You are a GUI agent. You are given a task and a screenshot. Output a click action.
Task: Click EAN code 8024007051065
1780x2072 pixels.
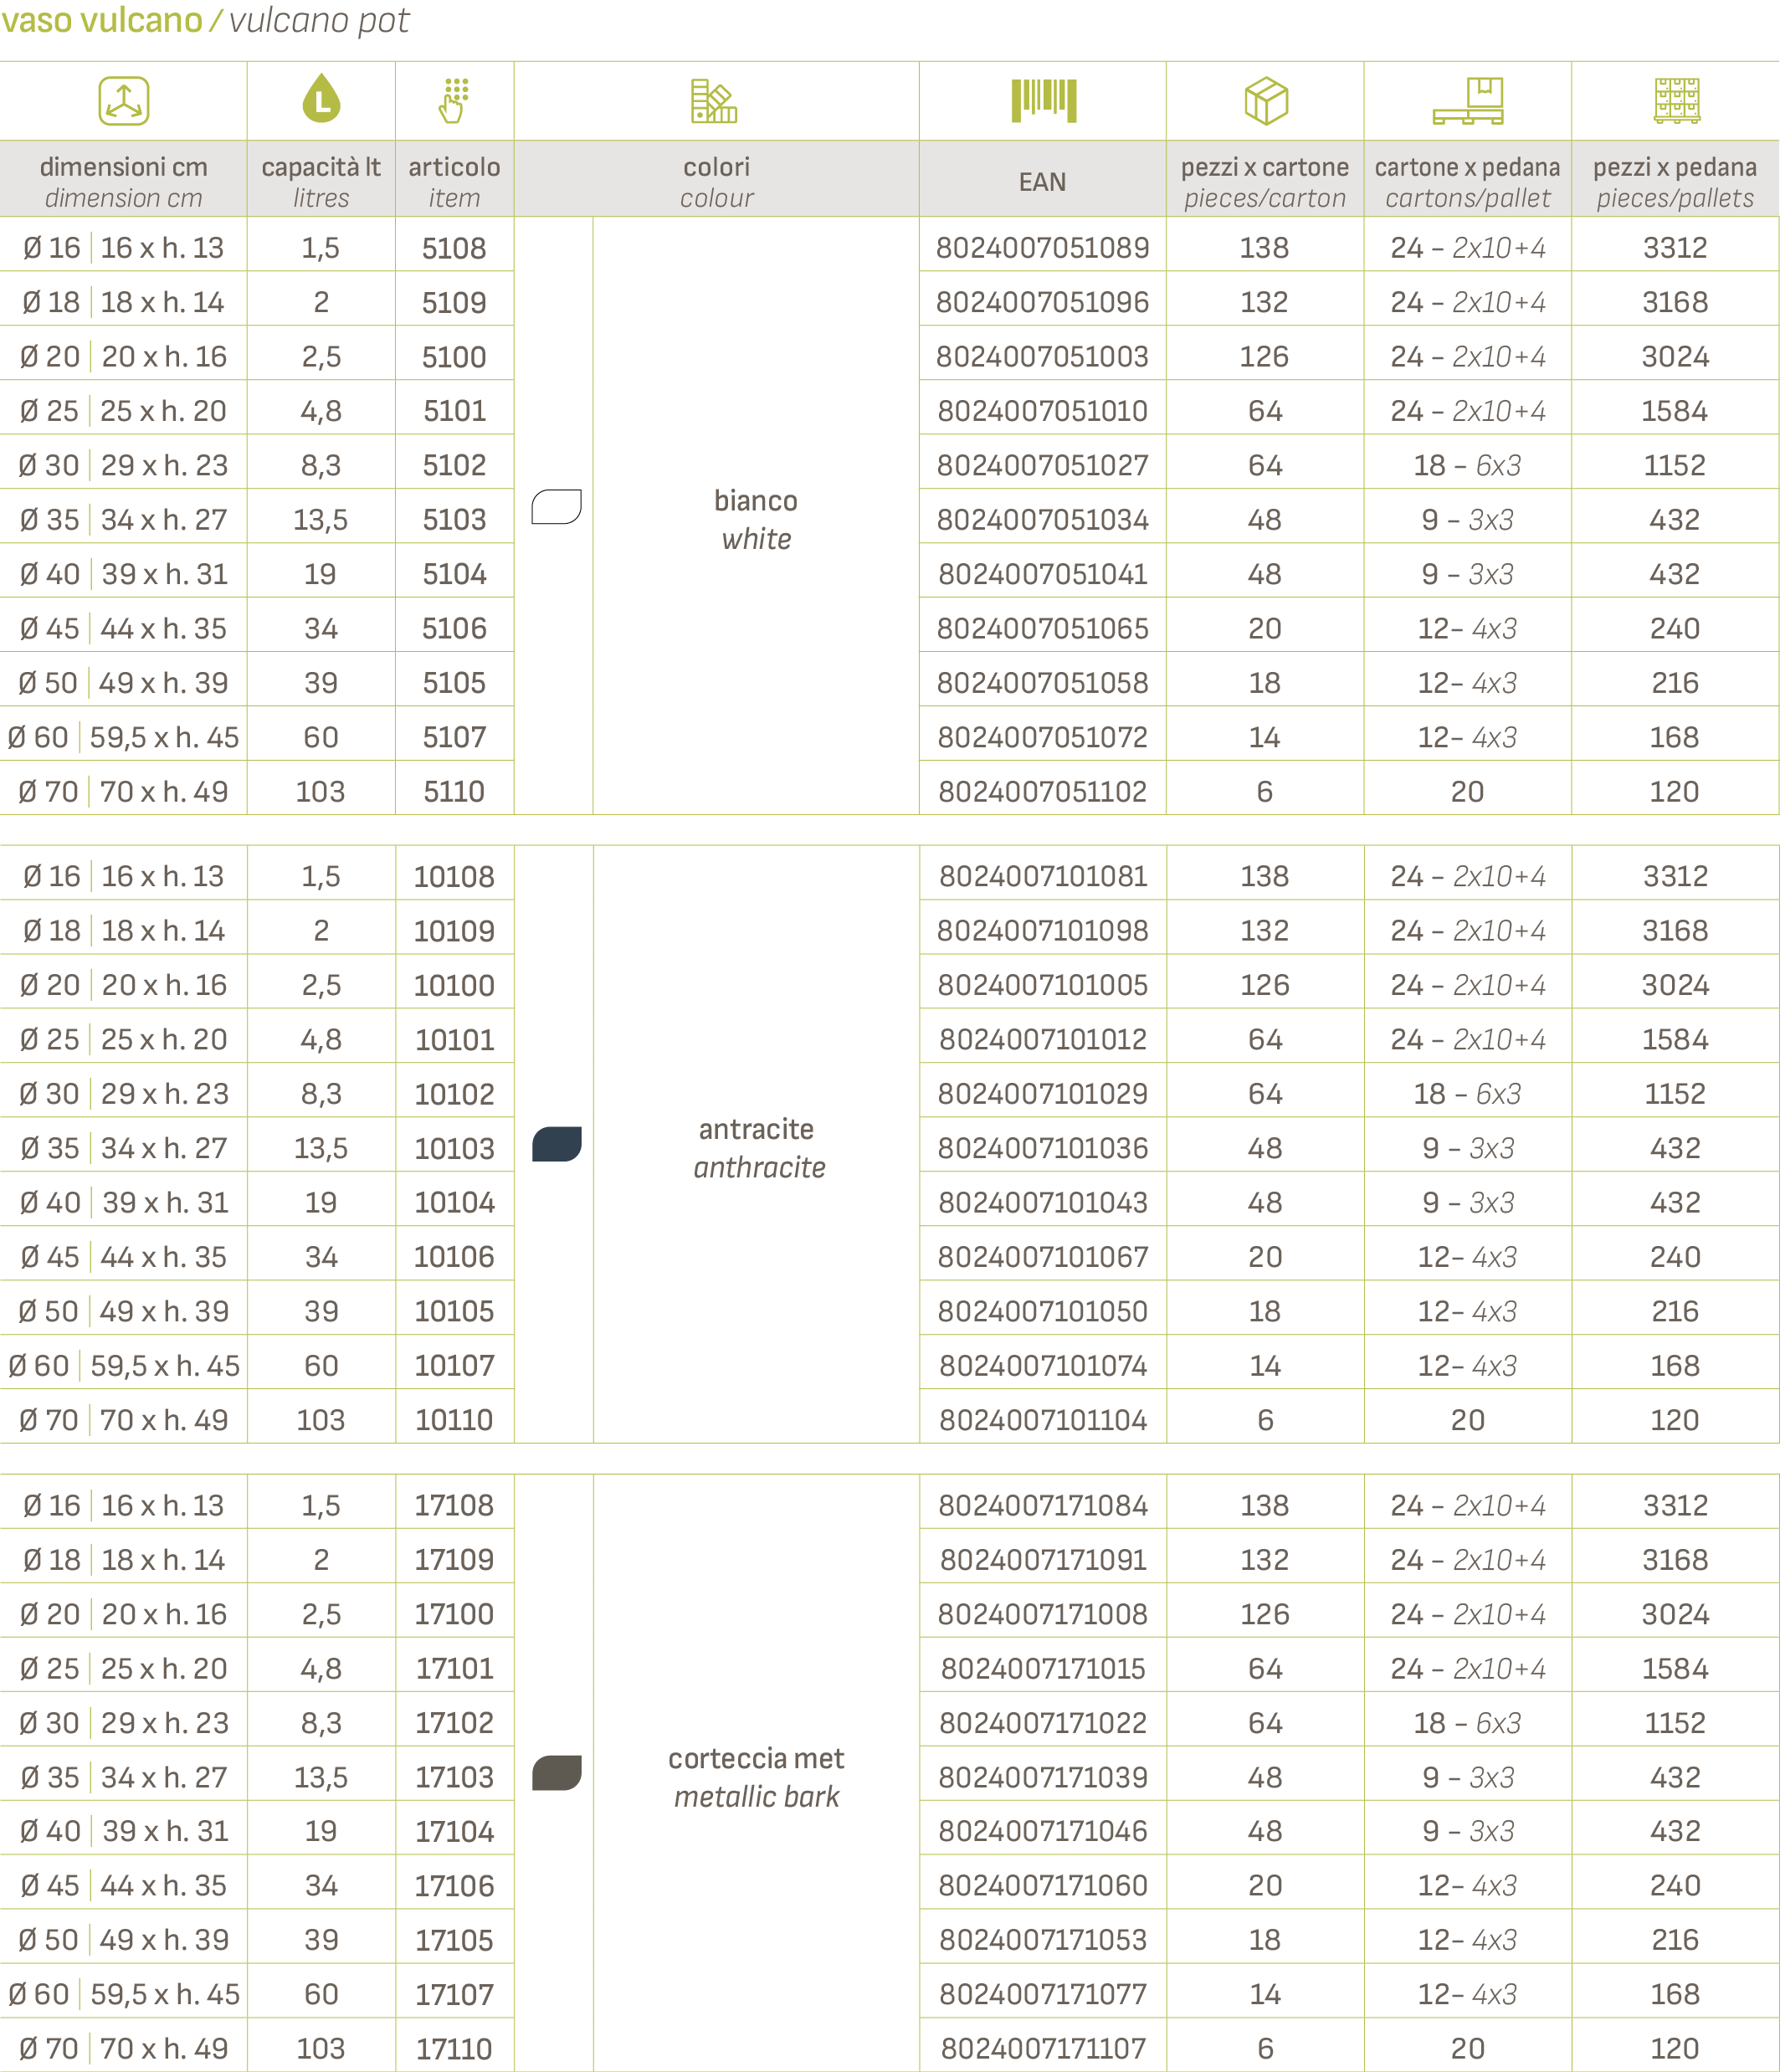point(1042,629)
